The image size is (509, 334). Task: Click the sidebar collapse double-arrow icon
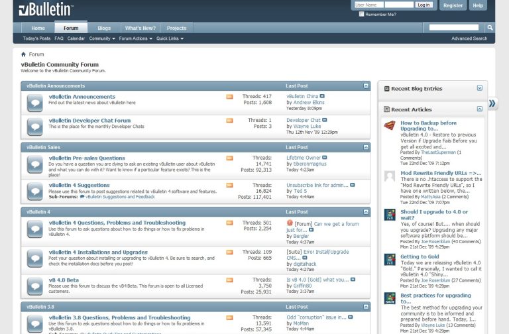click(x=492, y=103)
